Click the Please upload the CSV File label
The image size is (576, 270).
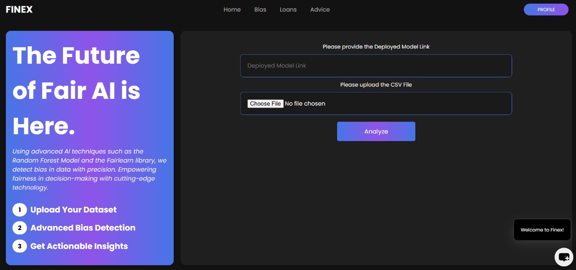[376, 84]
